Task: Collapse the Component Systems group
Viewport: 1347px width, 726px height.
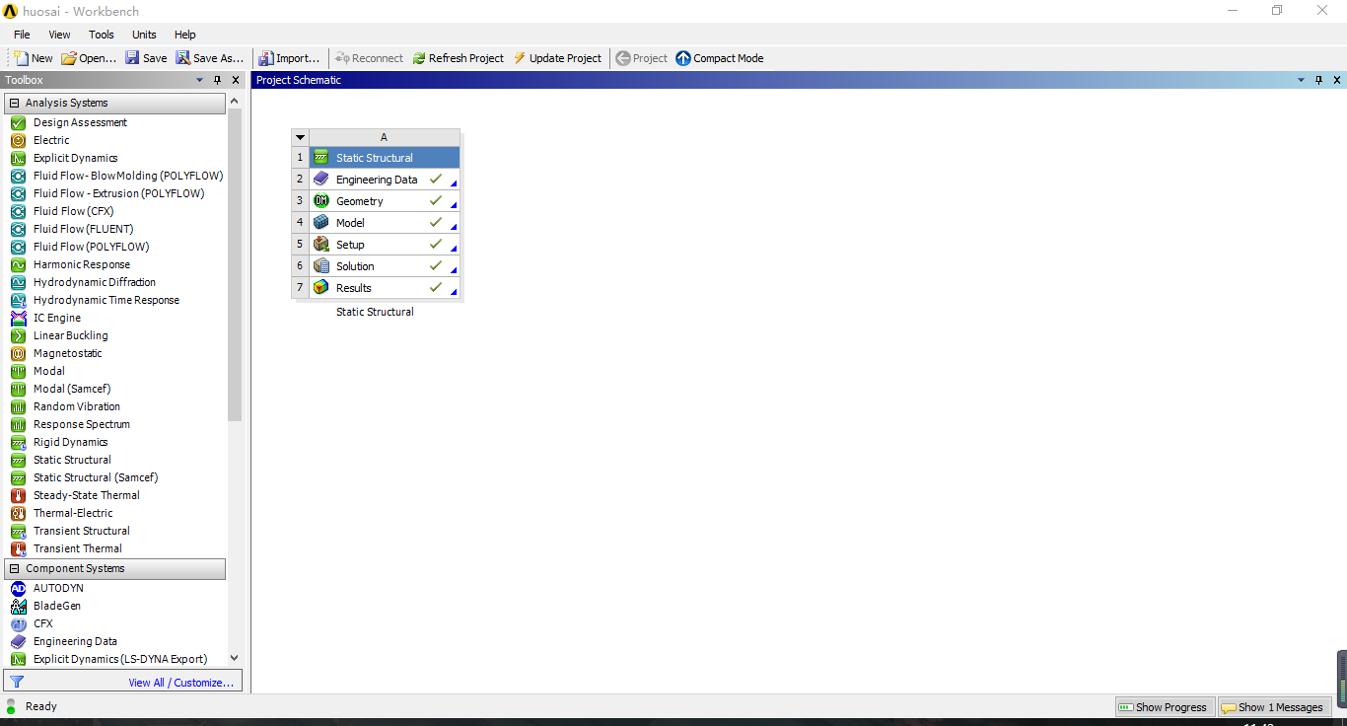Action: [14, 568]
